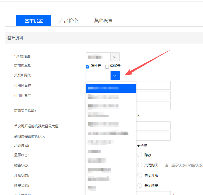
Task: Select the 基本设置 tab
Action: coord(34,21)
